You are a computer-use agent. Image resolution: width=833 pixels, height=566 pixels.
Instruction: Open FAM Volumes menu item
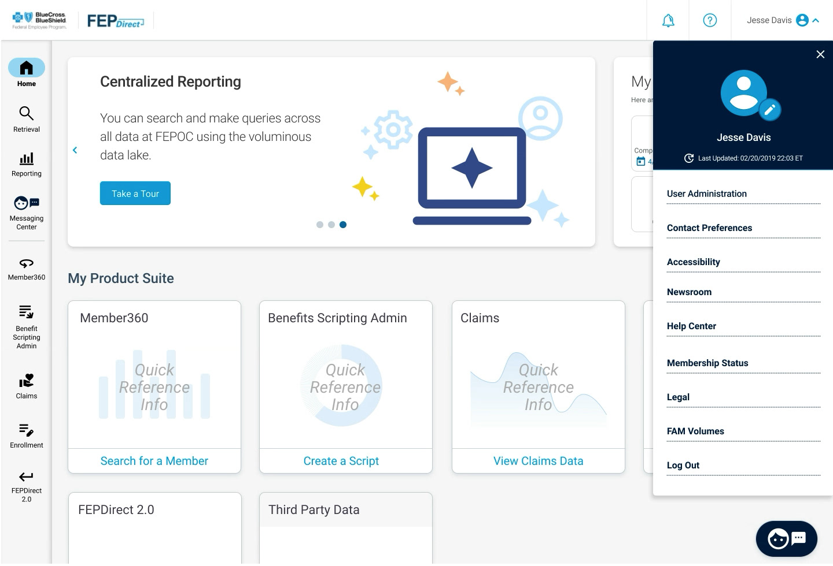pyautogui.click(x=743, y=431)
